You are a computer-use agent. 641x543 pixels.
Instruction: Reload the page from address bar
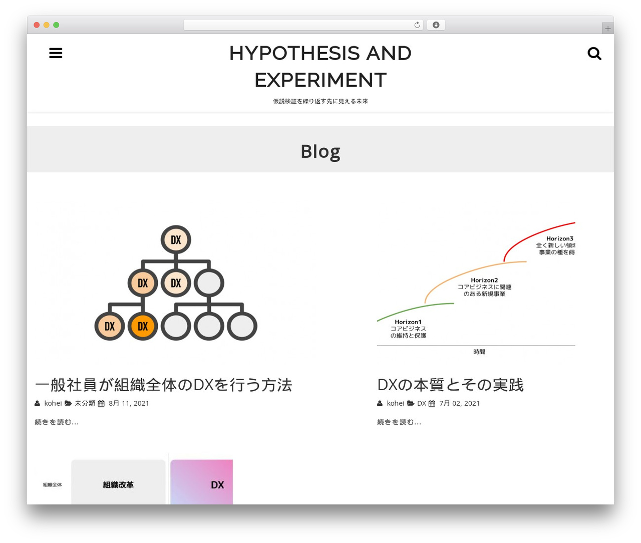coord(417,25)
